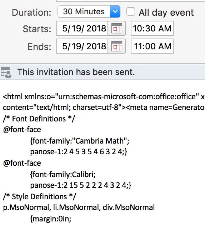Open the Ends date calendar picker
Viewport: 205px width, 225px height.
tap(117, 46)
